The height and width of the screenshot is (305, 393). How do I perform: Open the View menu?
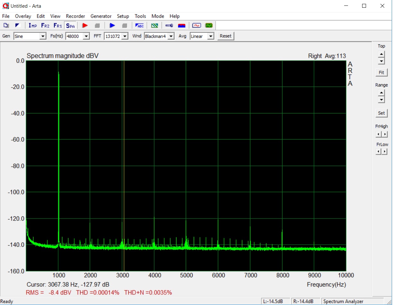(x=55, y=16)
